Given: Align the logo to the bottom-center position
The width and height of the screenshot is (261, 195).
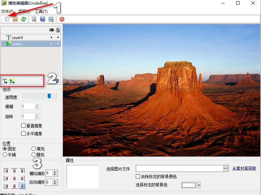Looking at the screenshot, I should point(14,186).
